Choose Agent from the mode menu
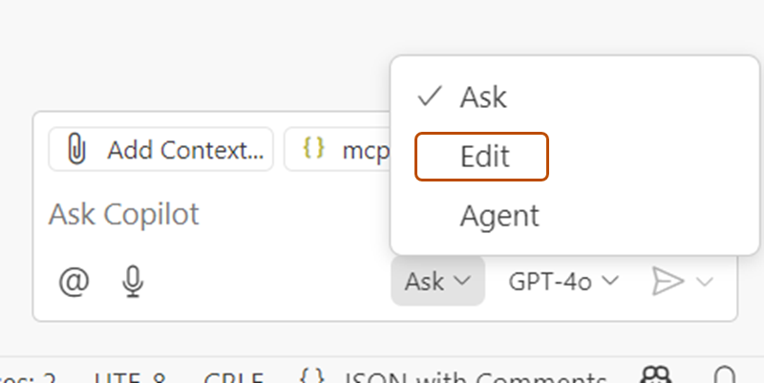This screenshot has height=383, width=764. 499,215
